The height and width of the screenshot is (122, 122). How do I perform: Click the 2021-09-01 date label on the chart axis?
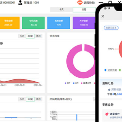[20, 85]
